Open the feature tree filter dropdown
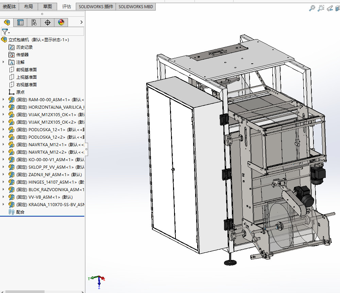The width and height of the screenshot is (340, 293). point(6,32)
